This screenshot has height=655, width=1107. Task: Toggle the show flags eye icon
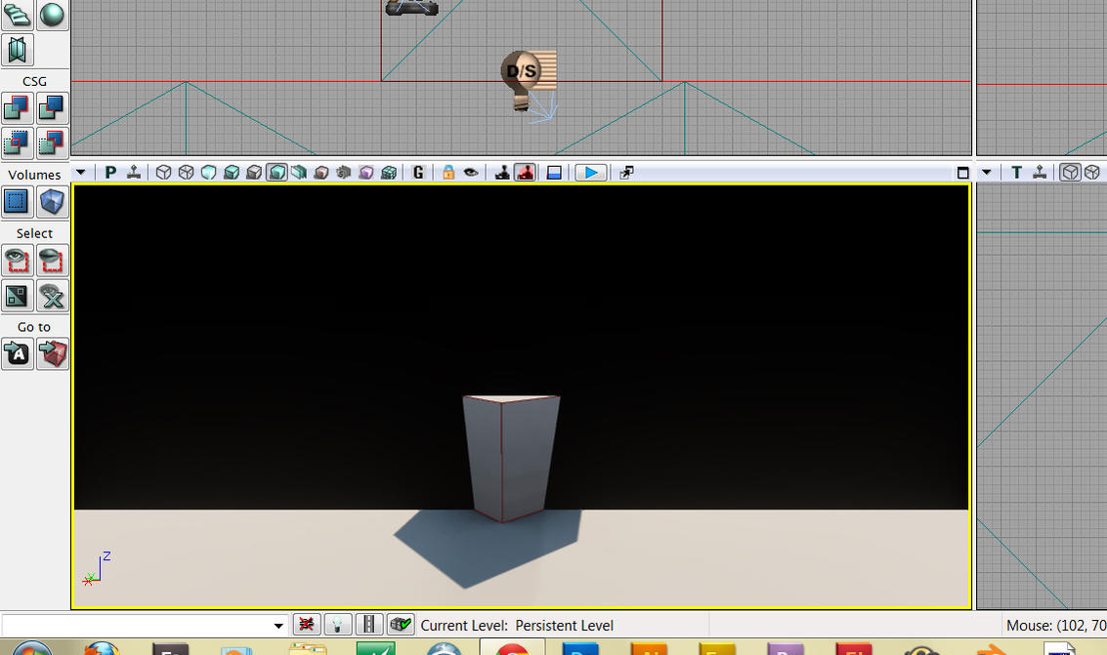click(x=470, y=172)
